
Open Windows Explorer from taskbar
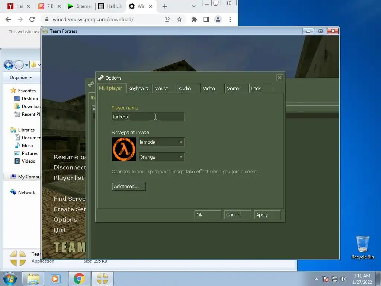(x=33, y=279)
